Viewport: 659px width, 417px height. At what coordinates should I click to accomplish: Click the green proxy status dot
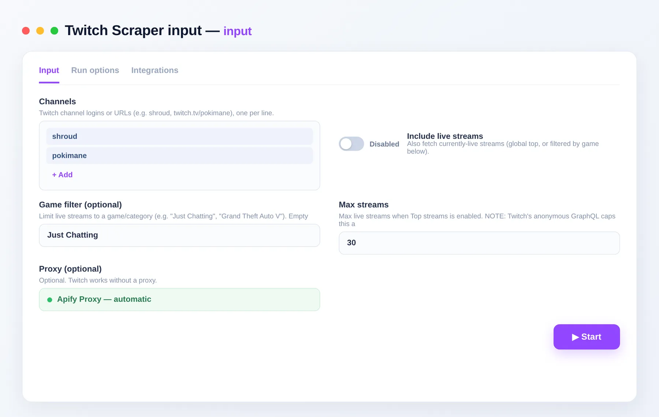click(50, 300)
